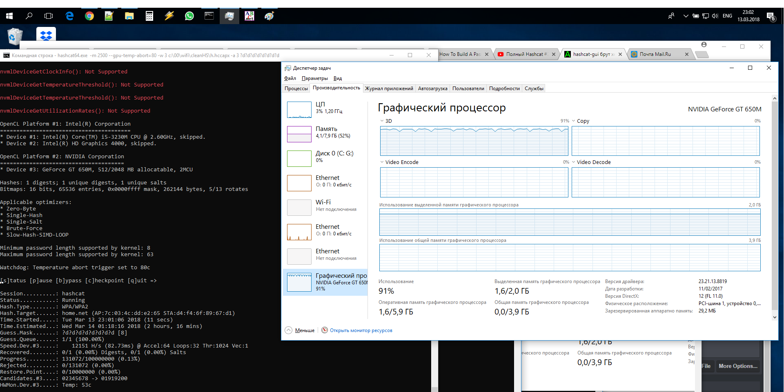Open the Video Encode engine dropdown
Screen dimensions: 784x392
[x=382, y=162]
